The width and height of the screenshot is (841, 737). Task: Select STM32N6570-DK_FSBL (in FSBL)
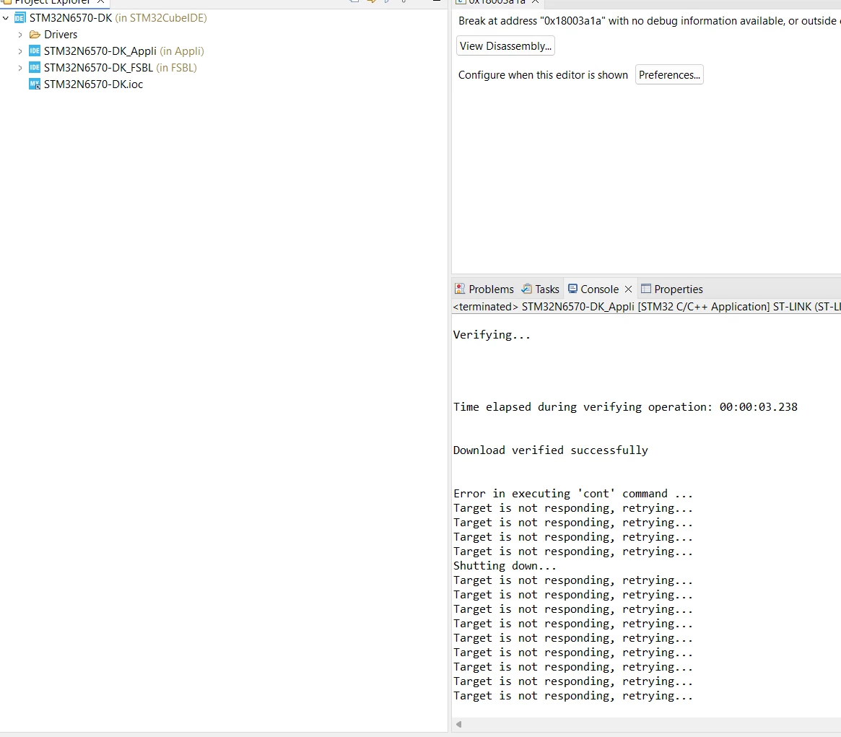[120, 68]
